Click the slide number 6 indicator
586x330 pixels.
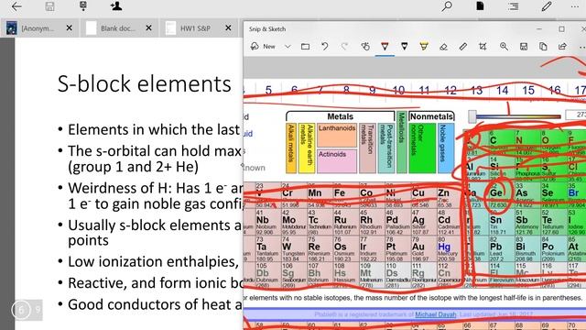[x=21, y=310]
